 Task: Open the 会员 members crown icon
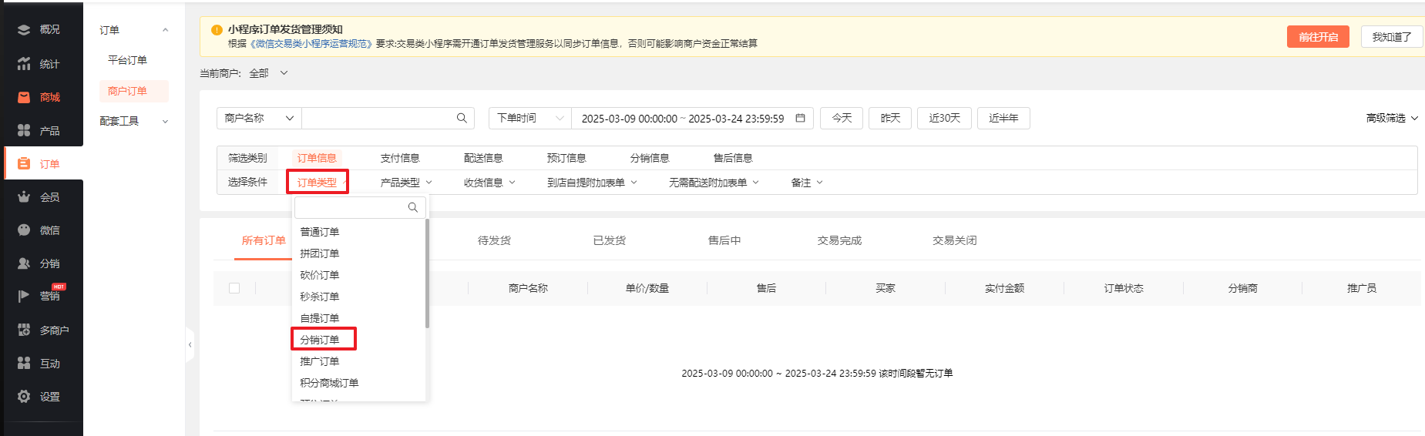point(24,196)
